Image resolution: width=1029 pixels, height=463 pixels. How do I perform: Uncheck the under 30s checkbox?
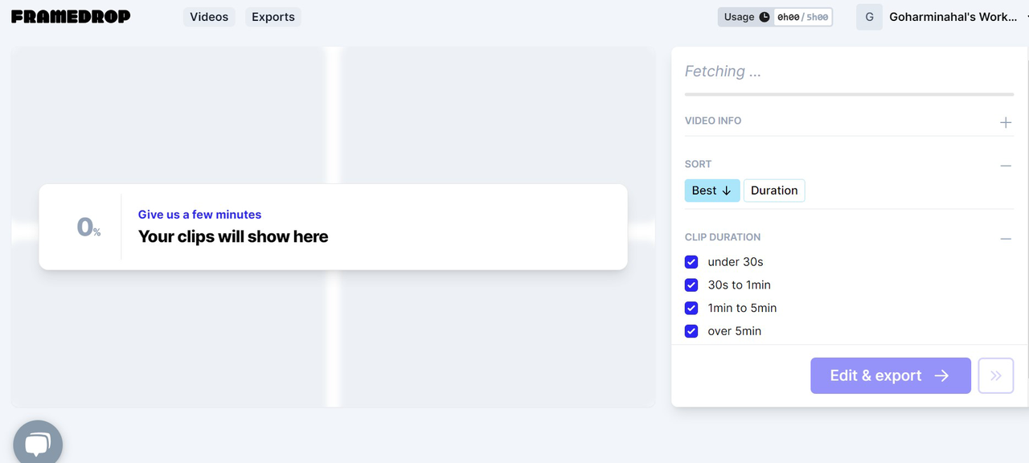[691, 262]
